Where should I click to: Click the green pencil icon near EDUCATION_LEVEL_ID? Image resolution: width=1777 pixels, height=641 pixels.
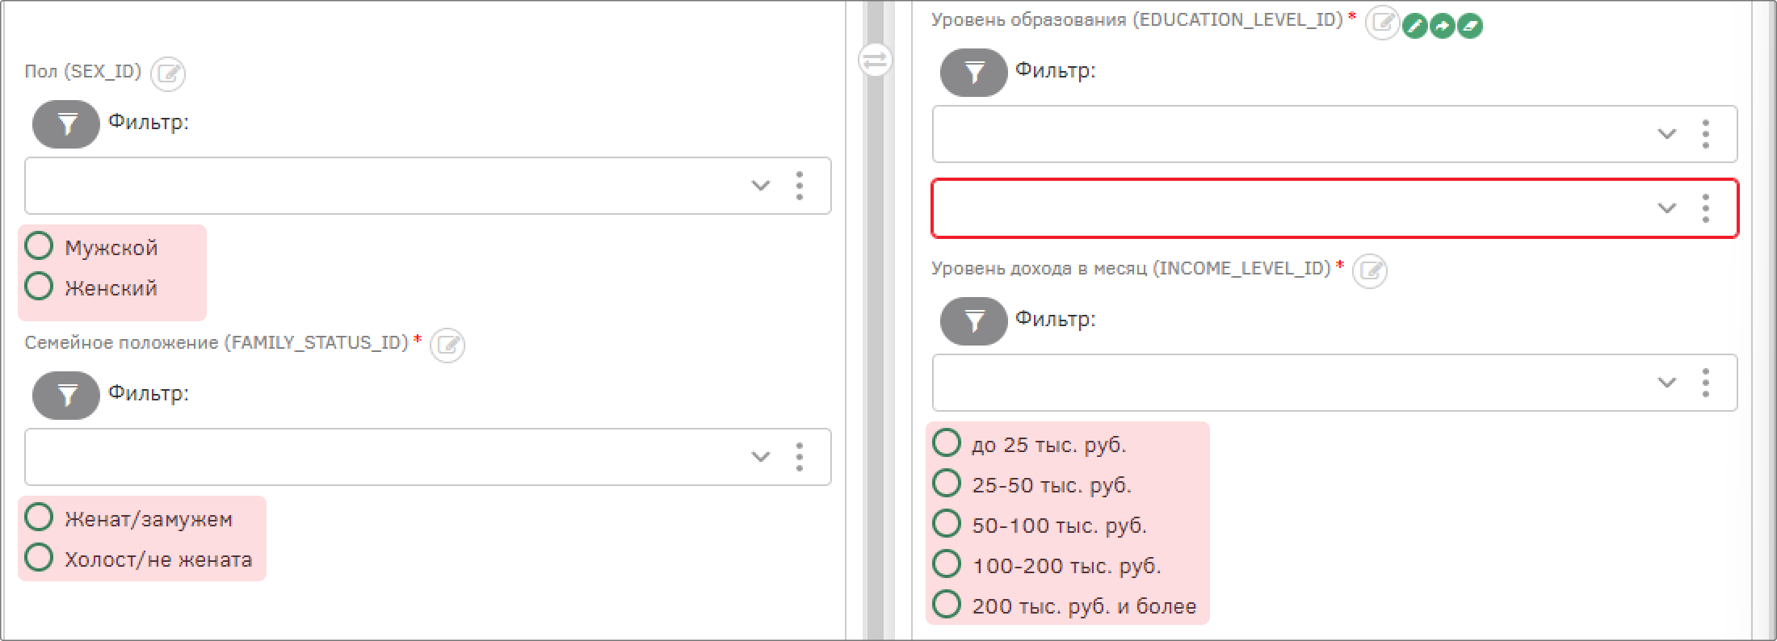[1415, 27]
